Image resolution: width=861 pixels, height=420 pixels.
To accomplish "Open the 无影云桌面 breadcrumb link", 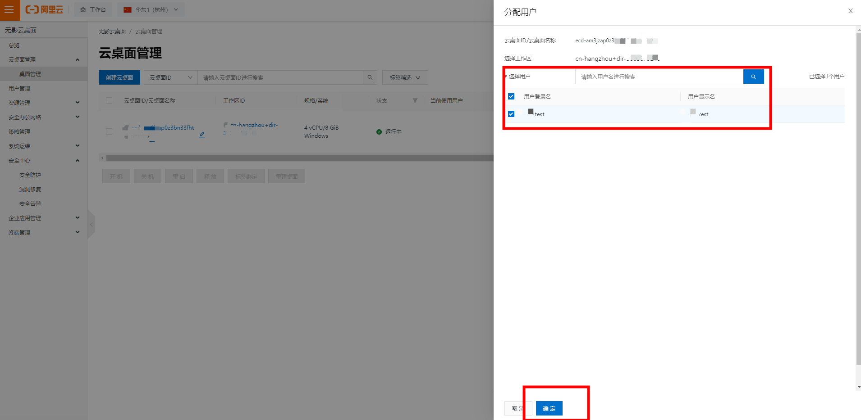I will pos(112,31).
